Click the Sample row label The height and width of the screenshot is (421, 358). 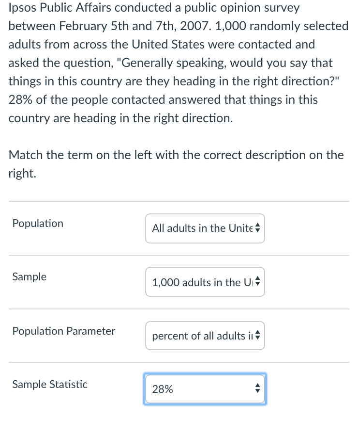(29, 276)
